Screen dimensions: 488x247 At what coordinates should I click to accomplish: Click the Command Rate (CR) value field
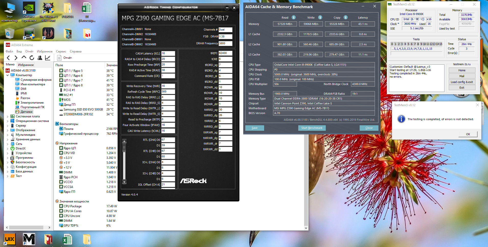(168, 76)
